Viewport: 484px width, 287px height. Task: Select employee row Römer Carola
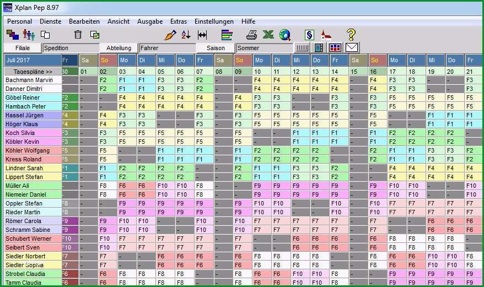point(33,221)
